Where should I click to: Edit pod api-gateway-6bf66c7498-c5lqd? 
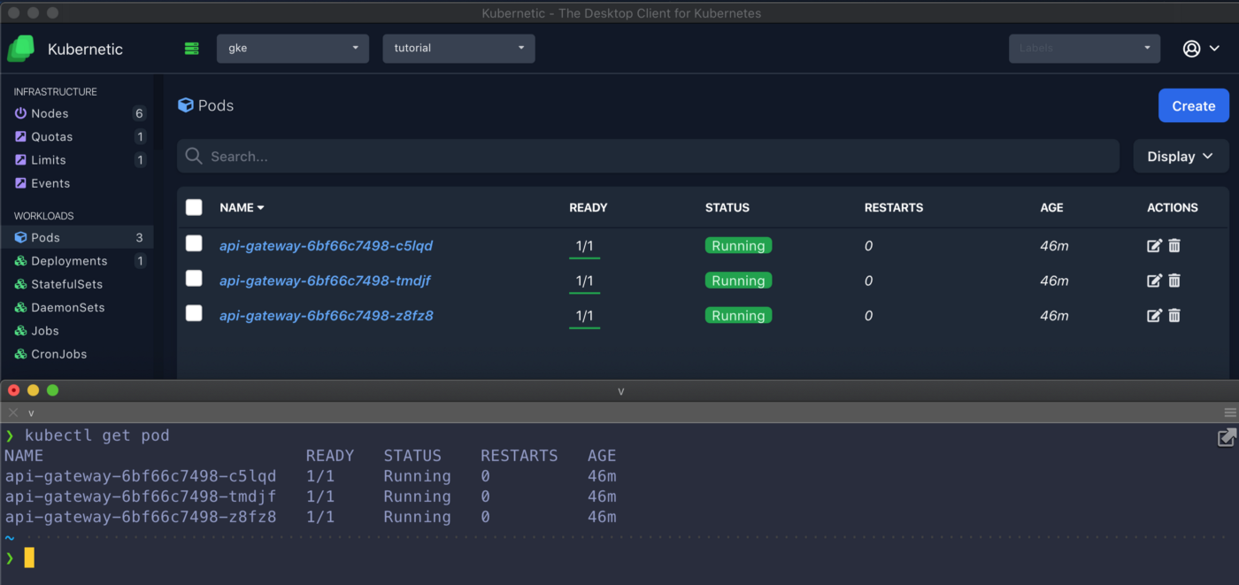[1154, 246]
